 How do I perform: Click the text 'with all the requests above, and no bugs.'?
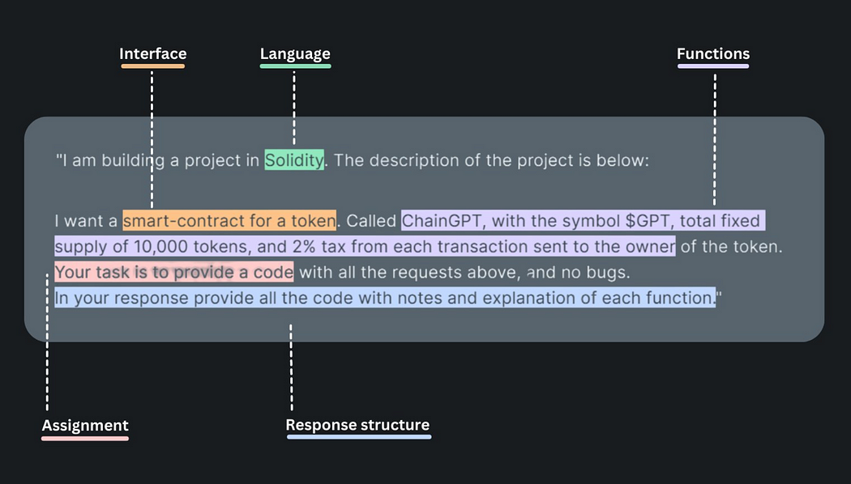tap(464, 272)
